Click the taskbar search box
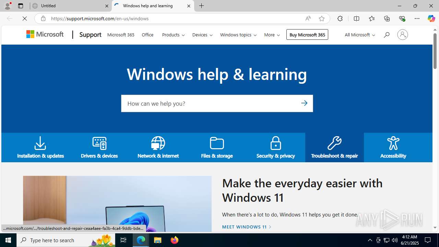The height and width of the screenshot is (247, 439). point(66,240)
